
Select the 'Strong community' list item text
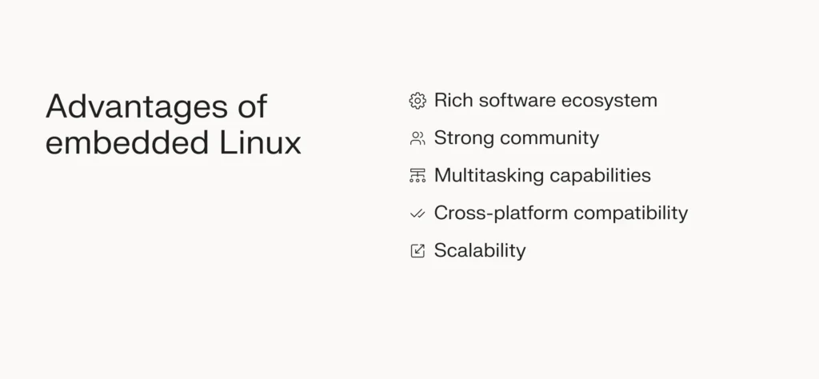coord(516,138)
